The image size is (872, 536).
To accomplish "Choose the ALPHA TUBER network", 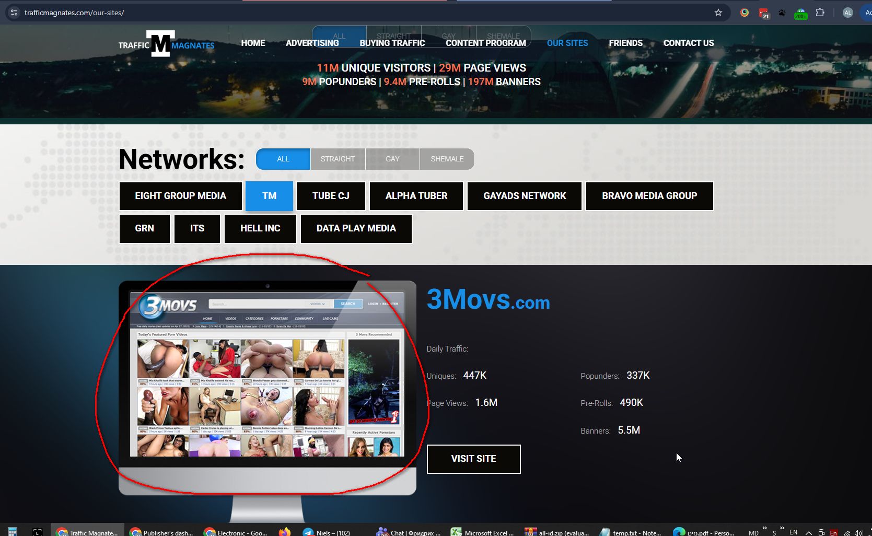I will pos(416,196).
